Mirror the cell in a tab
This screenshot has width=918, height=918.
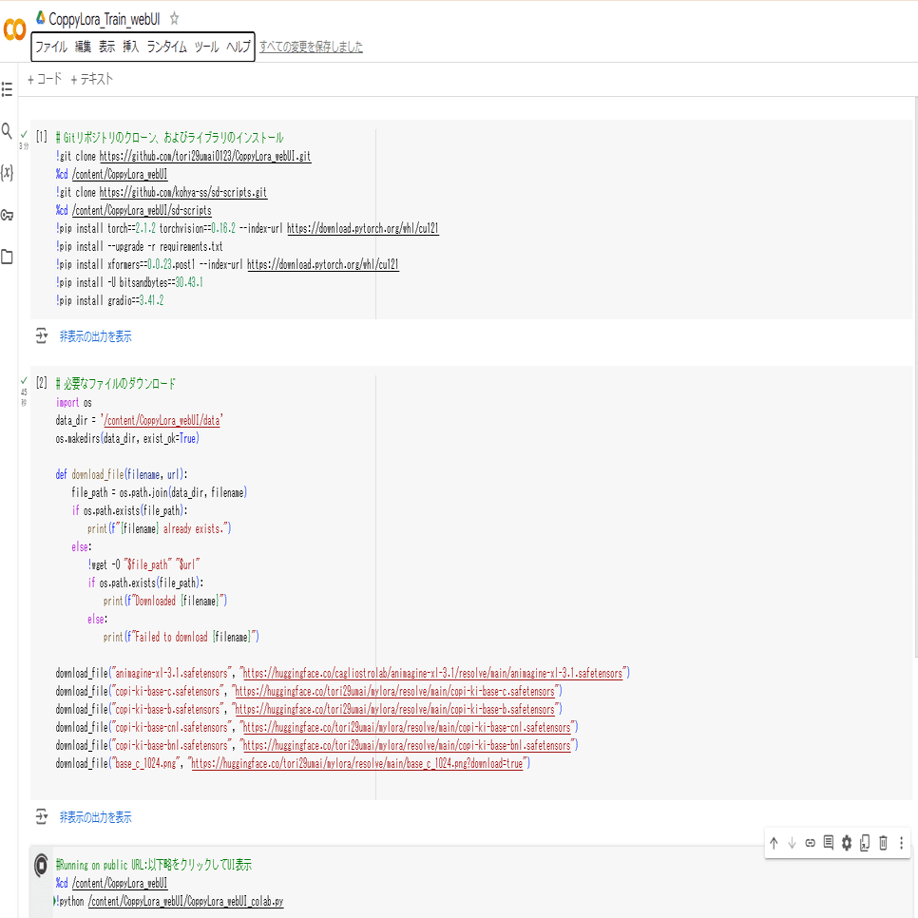pos(865,843)
